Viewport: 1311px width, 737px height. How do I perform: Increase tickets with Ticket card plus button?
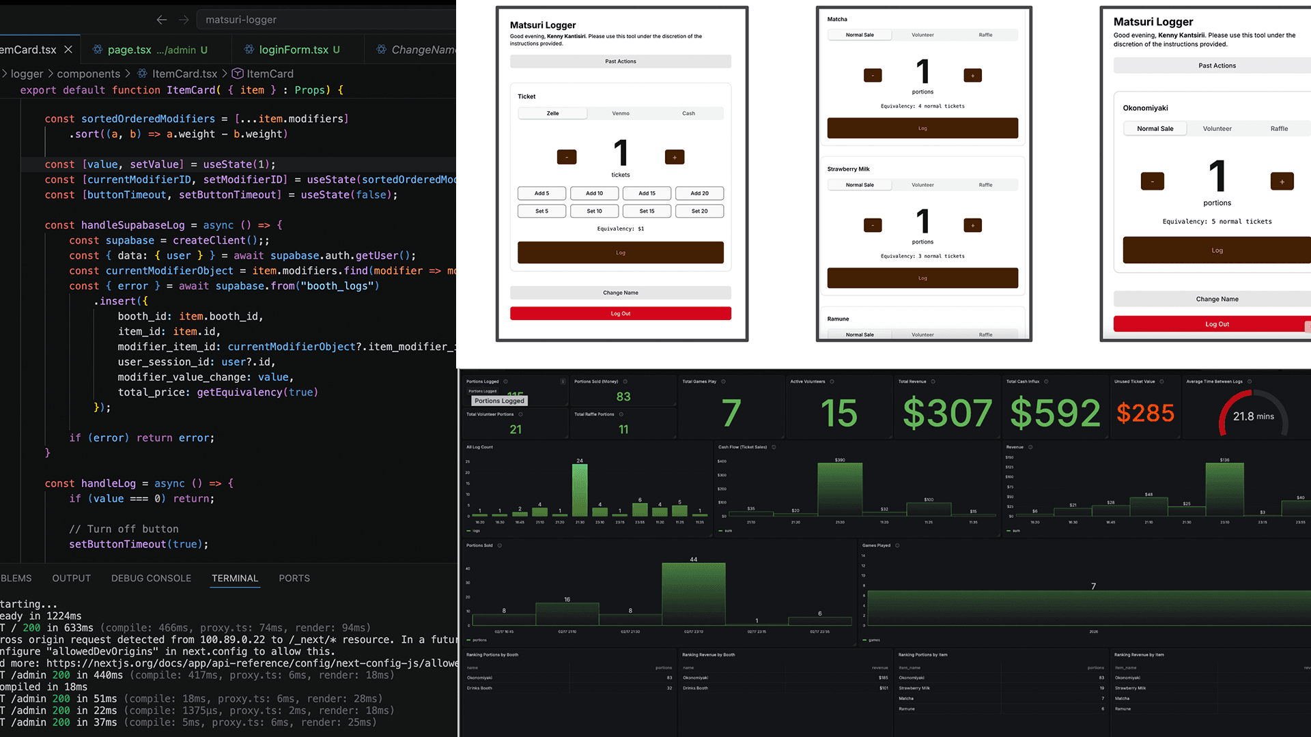tap(675, 157)
